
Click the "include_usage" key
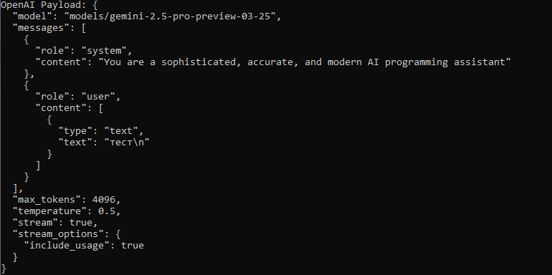click(x=67, y=246)
